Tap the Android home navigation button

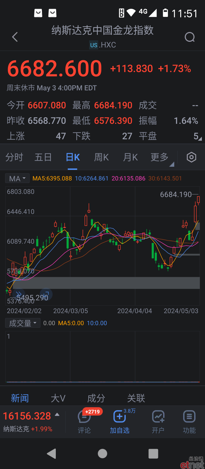tap(102, 454)
